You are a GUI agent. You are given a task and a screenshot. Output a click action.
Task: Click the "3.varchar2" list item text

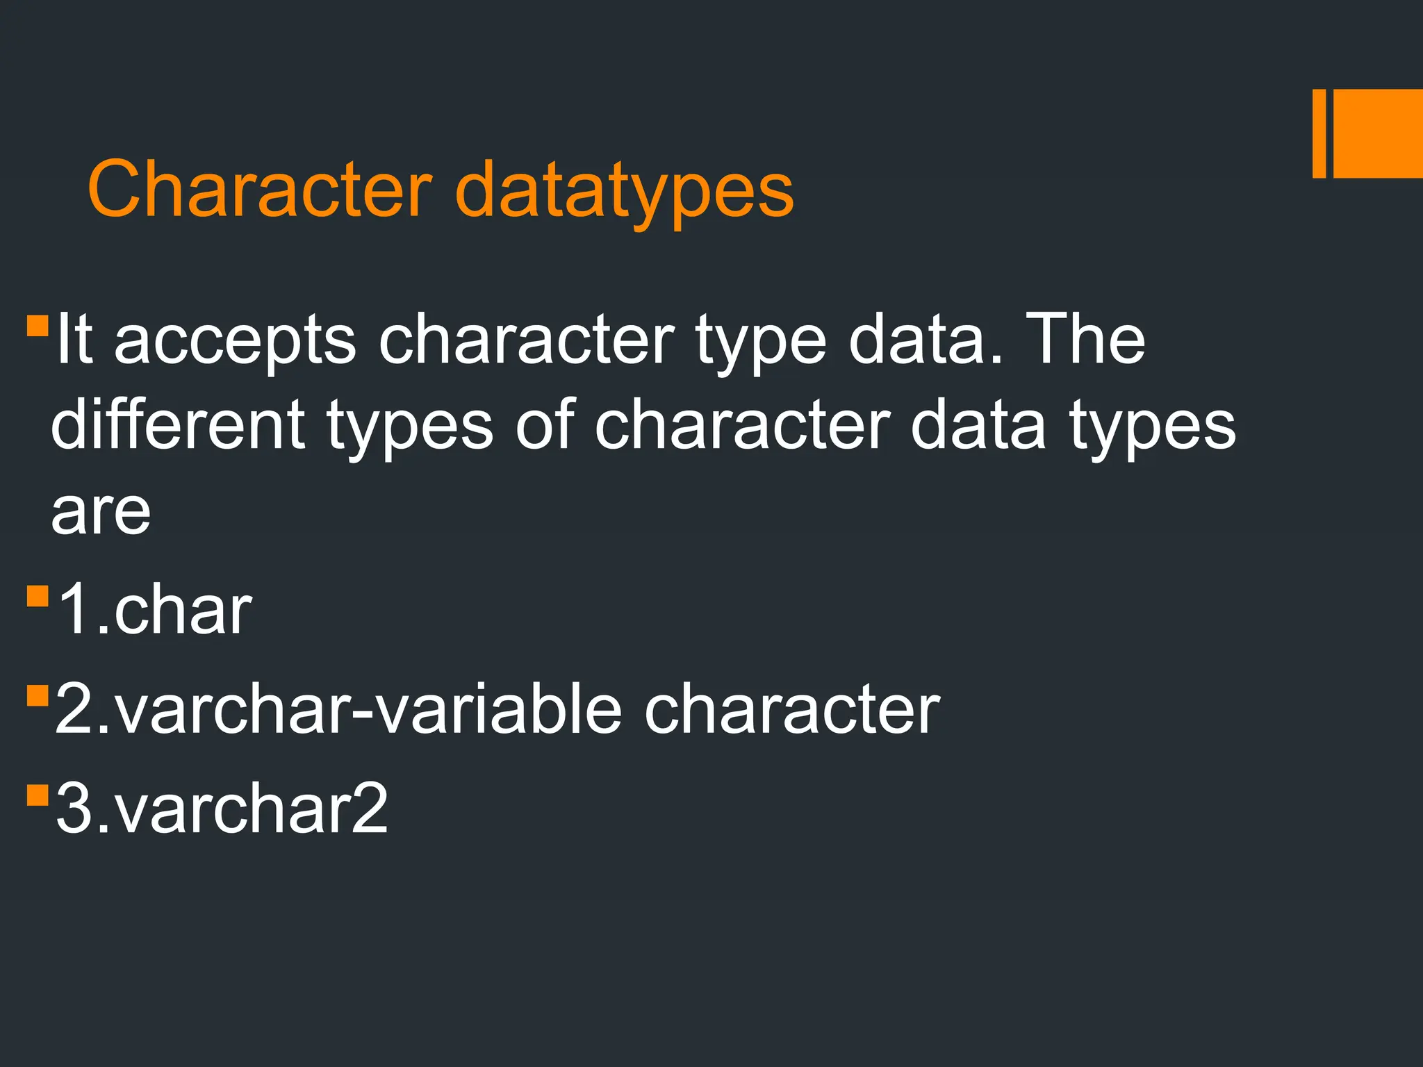221,809
